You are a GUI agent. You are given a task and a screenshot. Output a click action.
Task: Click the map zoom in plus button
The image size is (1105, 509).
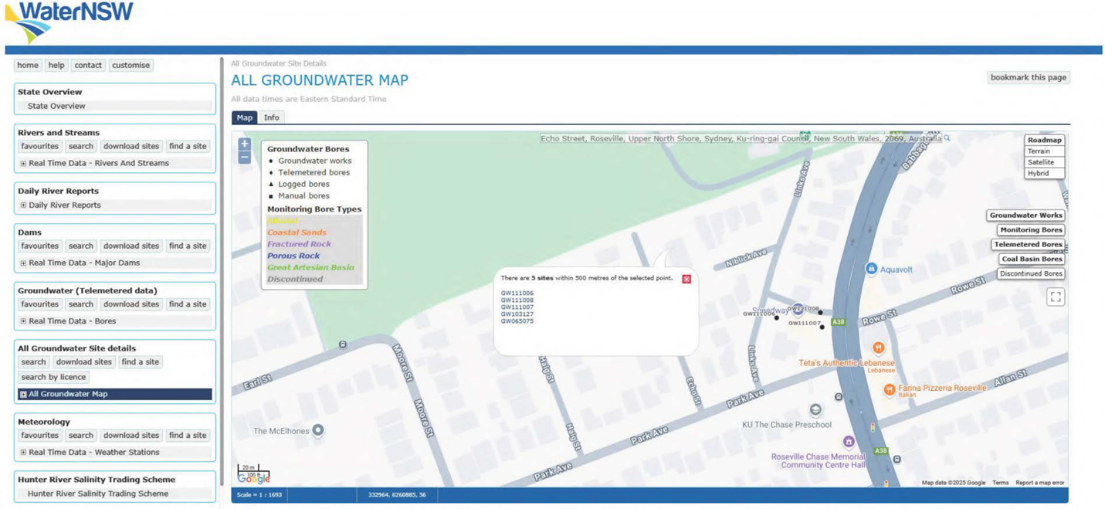click(245, 144)
